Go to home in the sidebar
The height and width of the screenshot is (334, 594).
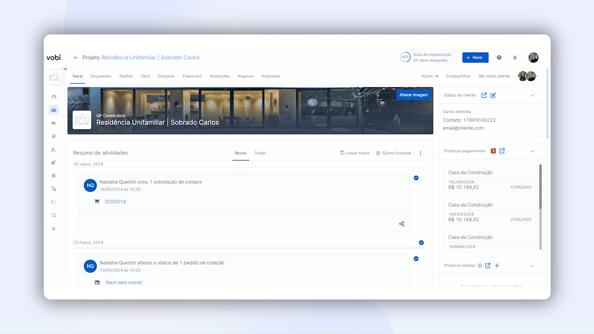[x=54, y=97]
